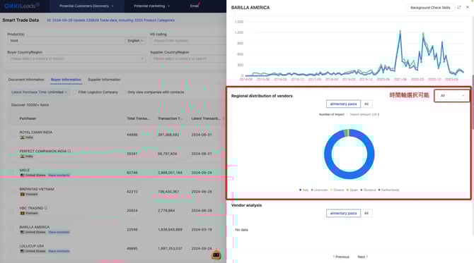Switch chart to Import amount US $
Image resolution: width=474 pixels, height=263 pixels.
pos(364,114)
